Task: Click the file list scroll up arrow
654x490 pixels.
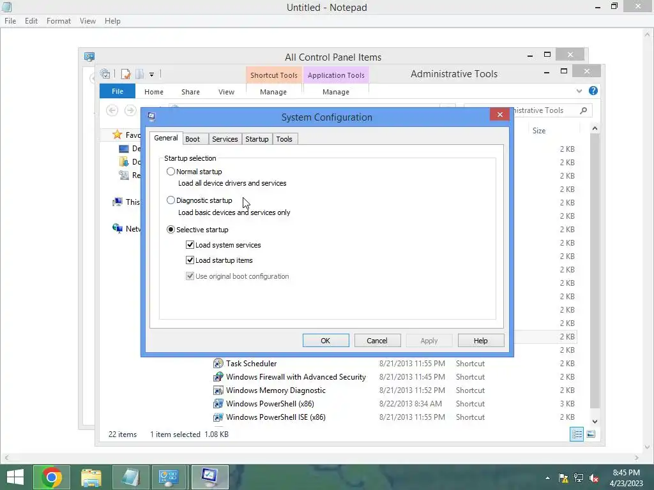Action: pyautogui.click(x=595, y=129)
